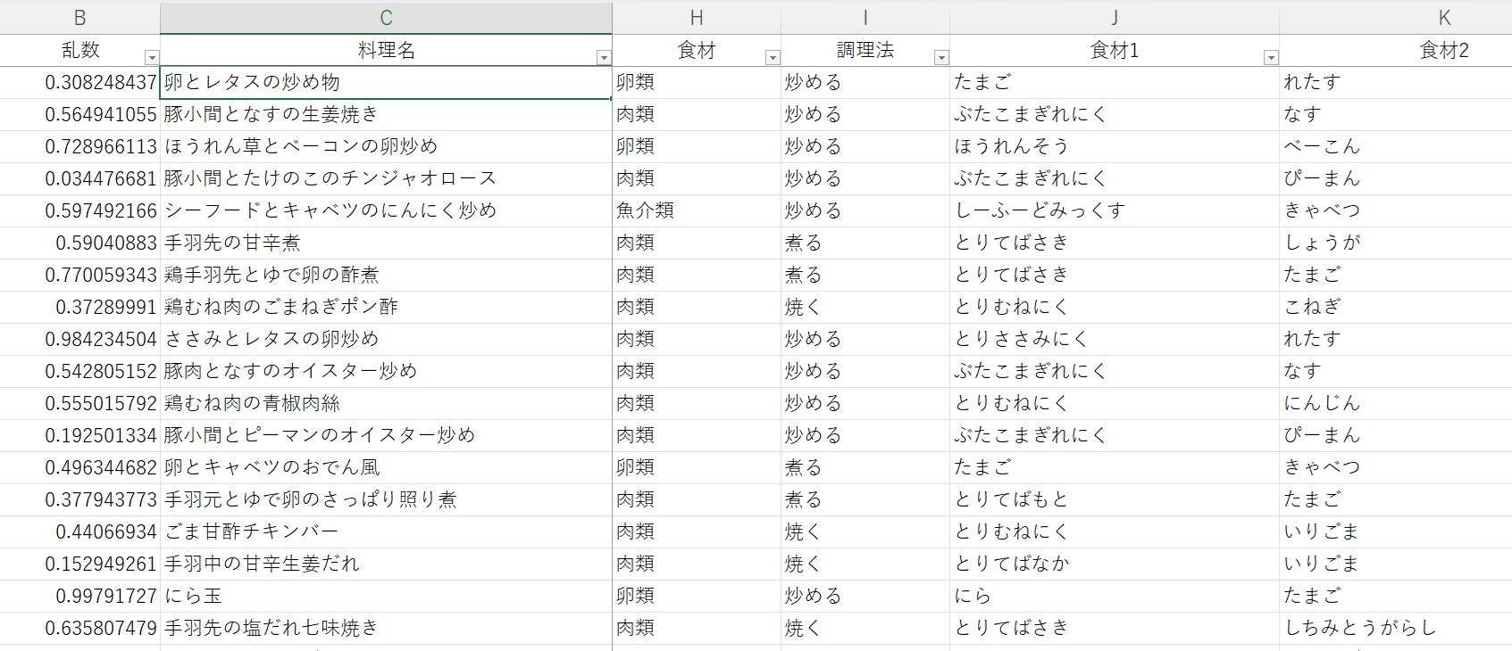Select cell ごま甘酢チキンバー
This screenshot has width=1512, height=651.
pyautogui.click(x=386, y=532)
